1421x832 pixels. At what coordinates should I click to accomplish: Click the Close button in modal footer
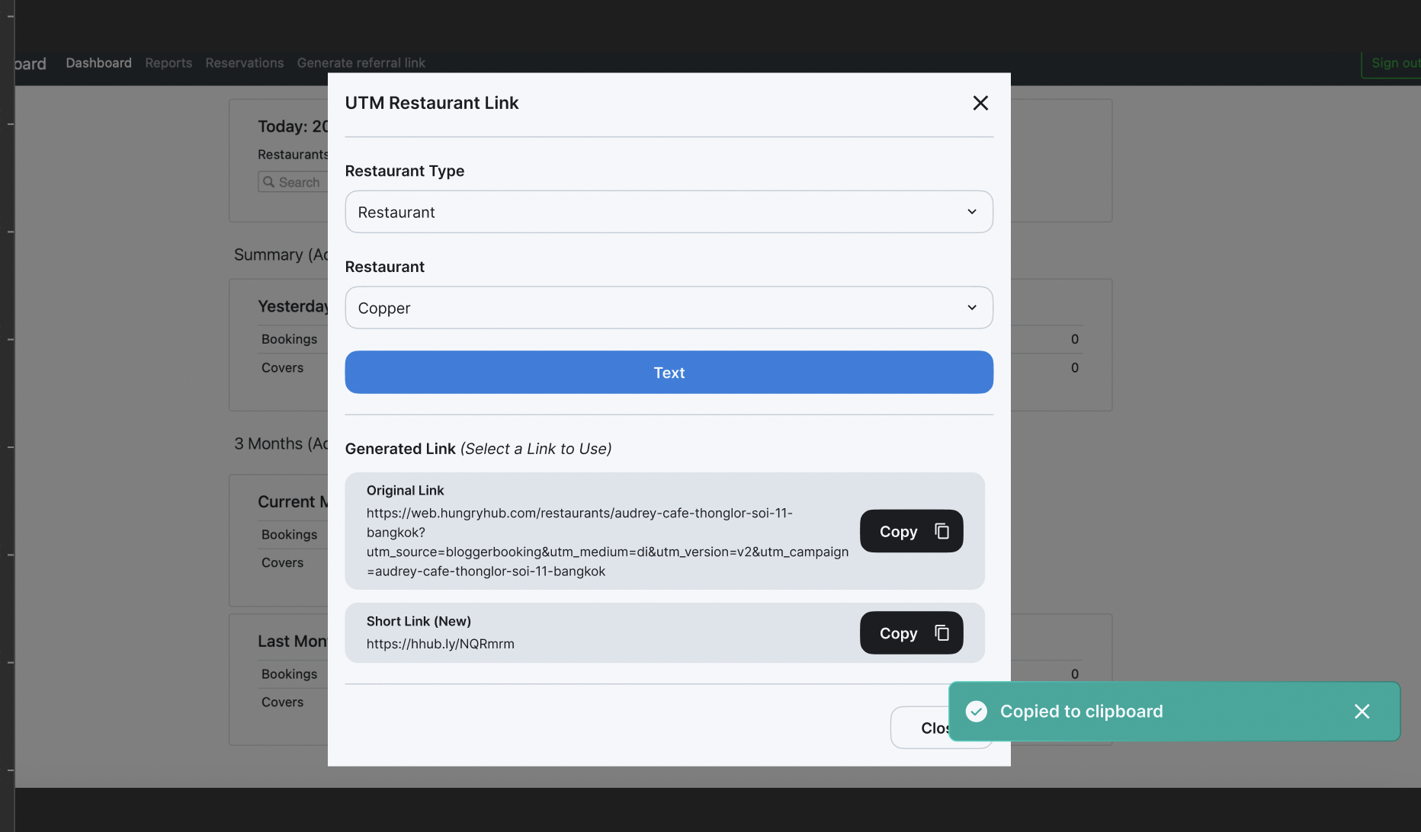tap(920, 728)
